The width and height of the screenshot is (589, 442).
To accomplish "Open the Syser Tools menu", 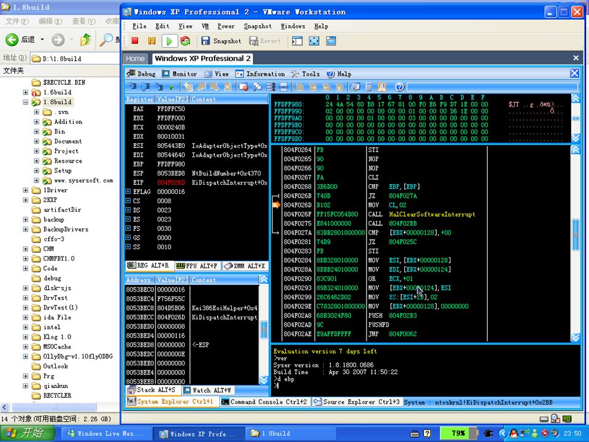I will pos(306,74).
